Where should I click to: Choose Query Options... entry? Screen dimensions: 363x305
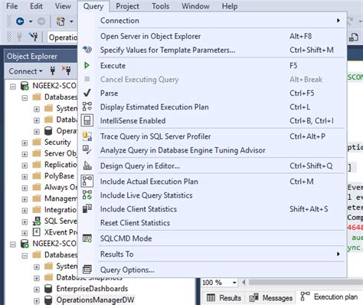[213, 270]
